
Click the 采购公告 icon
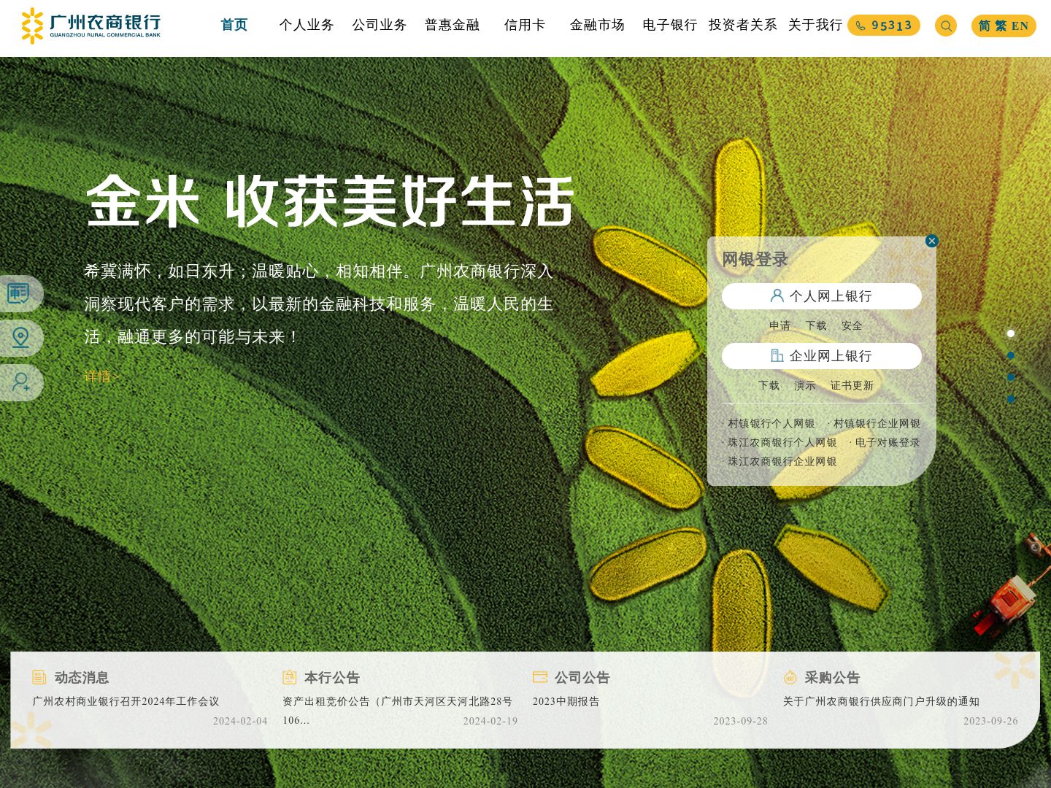point(790,677)
